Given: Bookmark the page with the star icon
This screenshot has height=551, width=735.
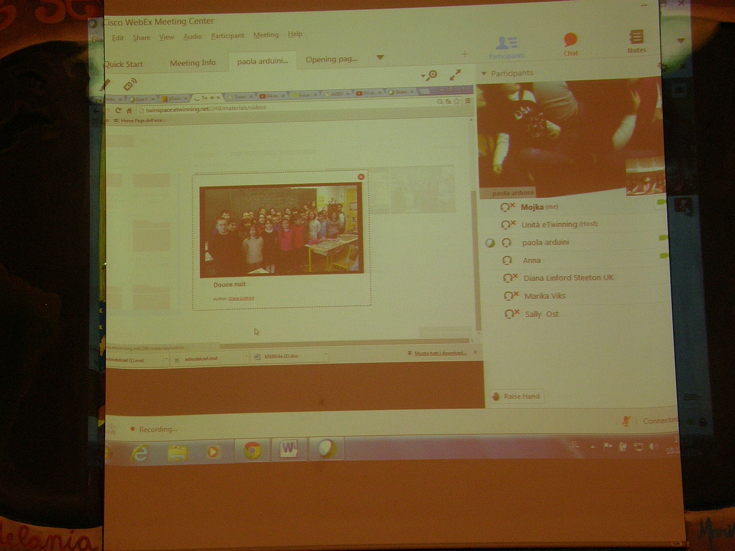Looking at the screenshot, I should click(457, 101).
